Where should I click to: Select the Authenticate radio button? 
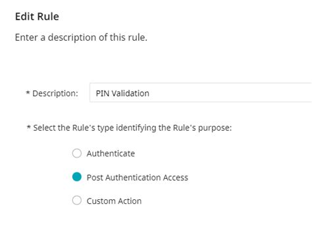click(x=77, y=153)
